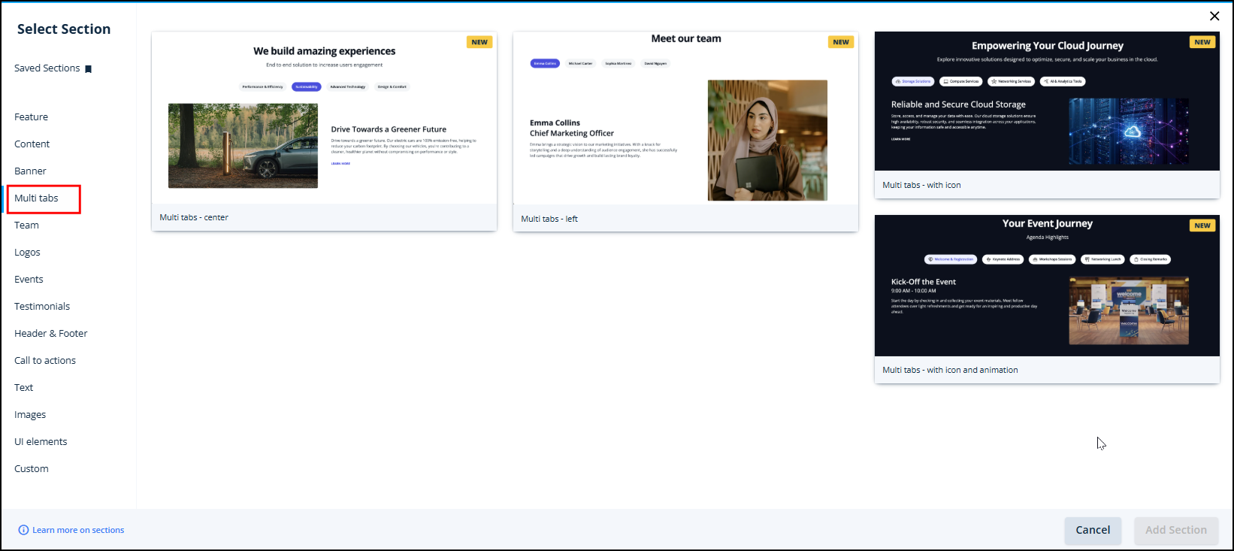Open the Content section category

click(x=32, y=144)
